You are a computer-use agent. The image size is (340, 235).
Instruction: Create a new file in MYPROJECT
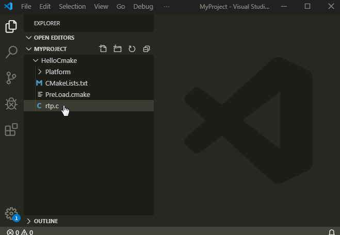point(103,49)
